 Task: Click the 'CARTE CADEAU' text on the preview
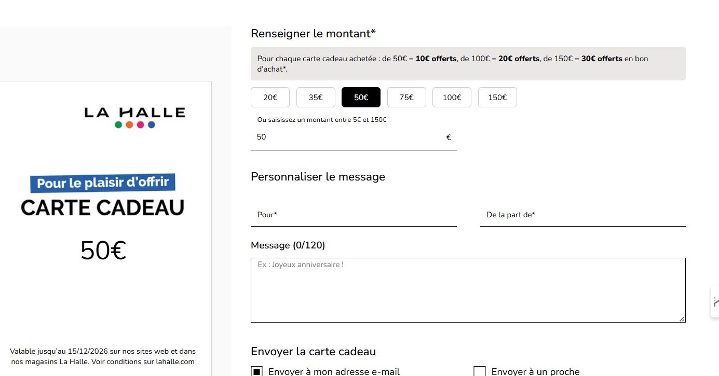click(102, 209)
